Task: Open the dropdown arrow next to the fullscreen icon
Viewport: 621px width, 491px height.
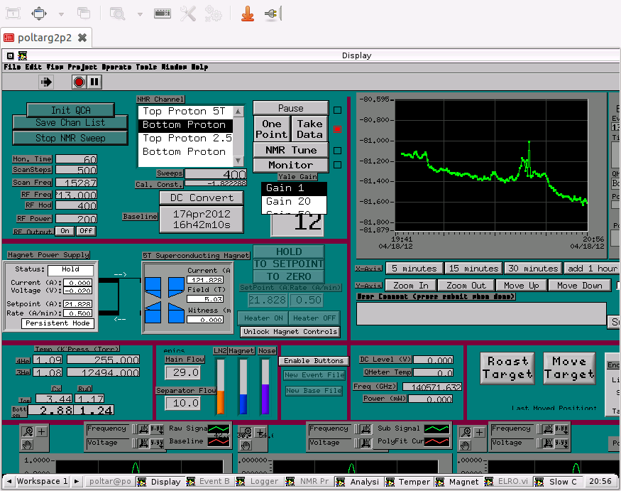Action: tap(61, 14)
